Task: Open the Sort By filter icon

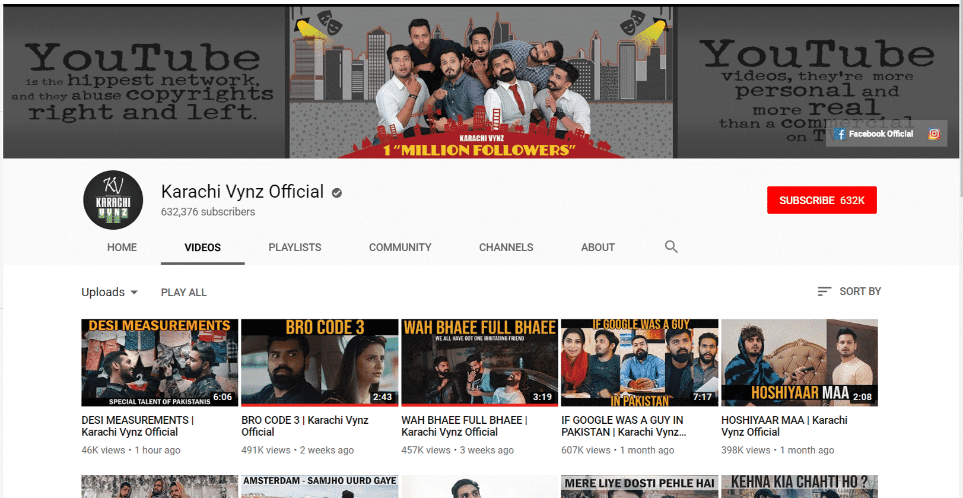Action: [x=824, y=291]
